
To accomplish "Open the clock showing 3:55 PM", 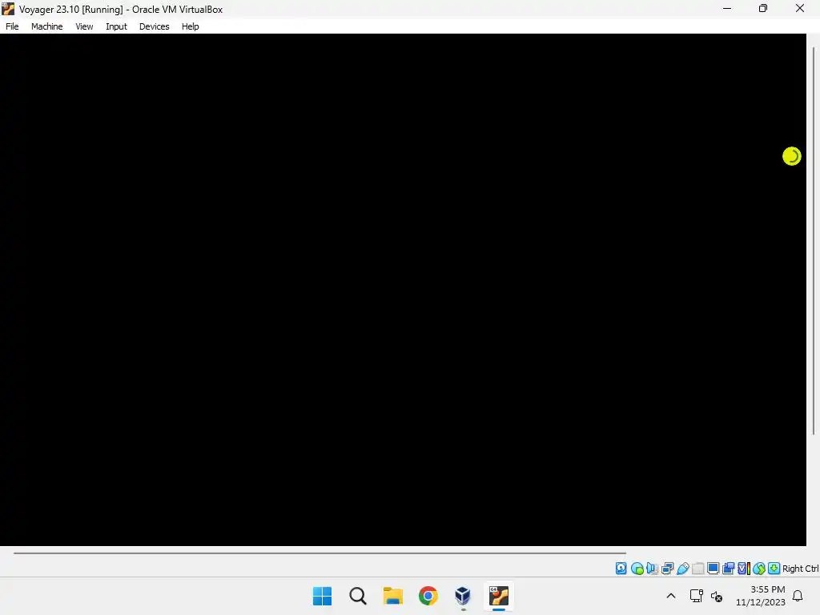I will (x=761, y=596).
